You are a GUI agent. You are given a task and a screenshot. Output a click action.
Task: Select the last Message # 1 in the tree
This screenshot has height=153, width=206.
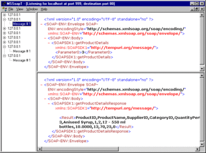click(x=22, y=60)
